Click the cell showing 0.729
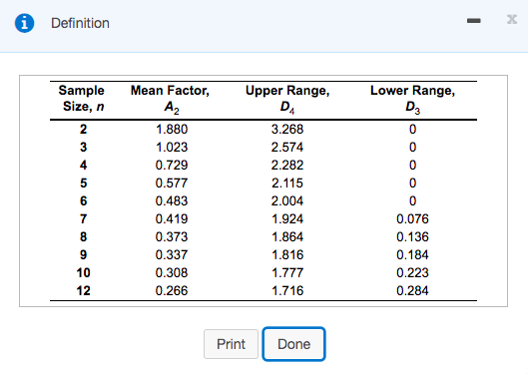The image size is (528, 374). [x=172, y=166]
